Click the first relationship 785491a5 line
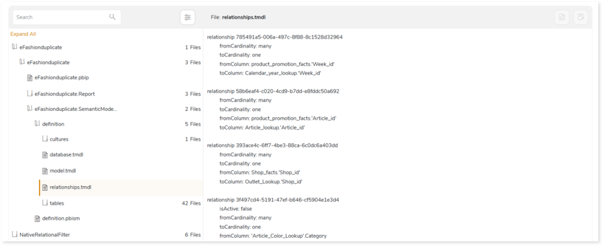 (274, 37)
